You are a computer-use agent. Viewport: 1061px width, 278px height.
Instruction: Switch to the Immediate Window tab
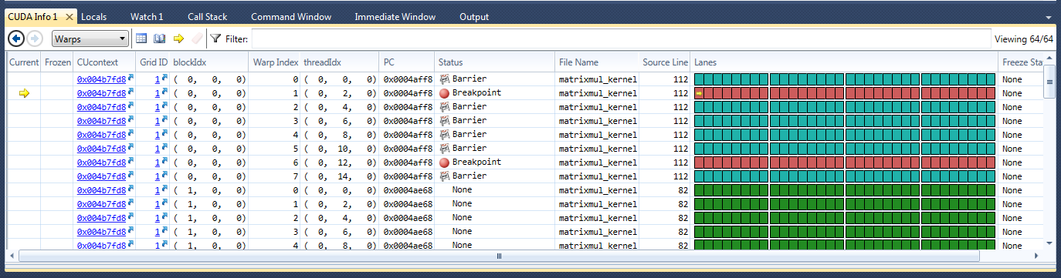395,16
